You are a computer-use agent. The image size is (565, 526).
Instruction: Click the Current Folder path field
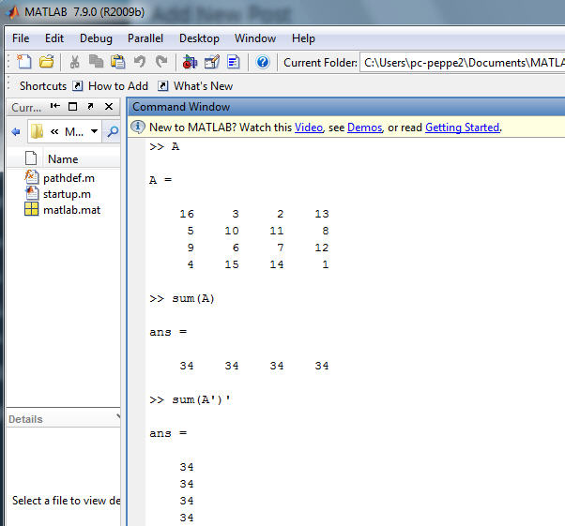[463, 63]
